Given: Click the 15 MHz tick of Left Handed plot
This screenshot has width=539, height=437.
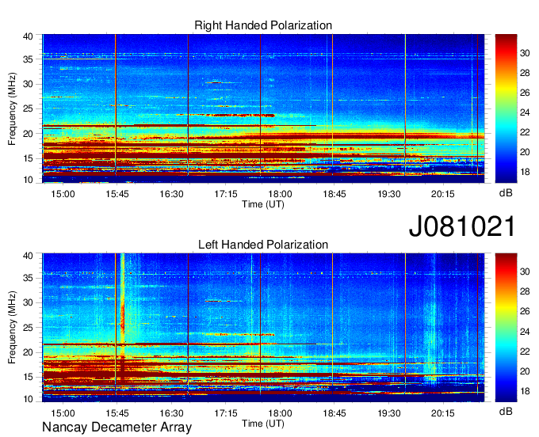Looking at the screenshot, I should click(28, 378).
